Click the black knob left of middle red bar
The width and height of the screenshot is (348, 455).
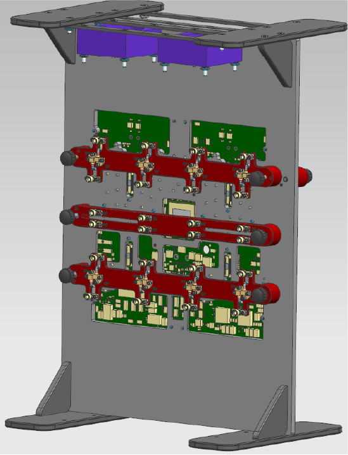tap(67, 217)
